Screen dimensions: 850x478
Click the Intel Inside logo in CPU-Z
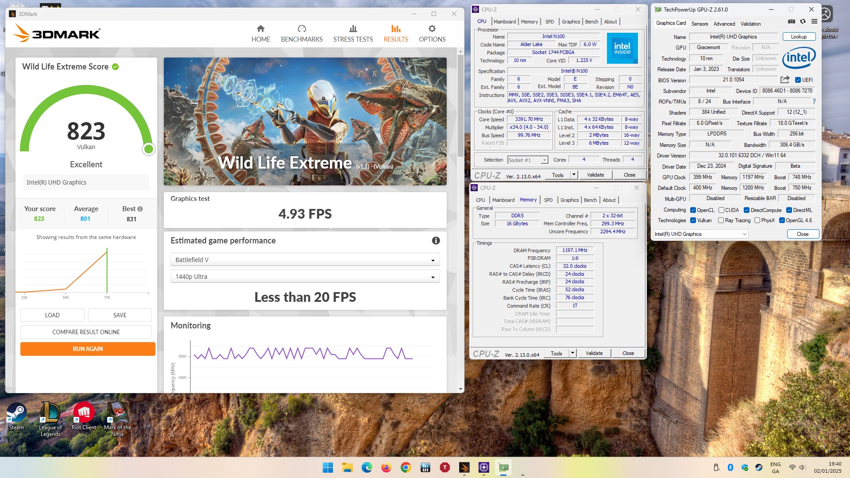click(622, 48)
